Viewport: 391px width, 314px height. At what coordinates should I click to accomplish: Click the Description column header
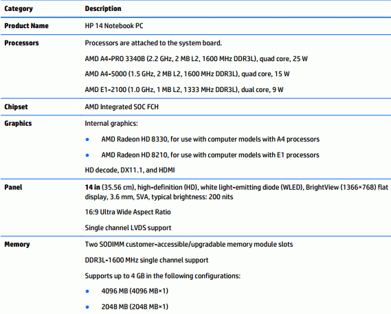tap(103, 9)
